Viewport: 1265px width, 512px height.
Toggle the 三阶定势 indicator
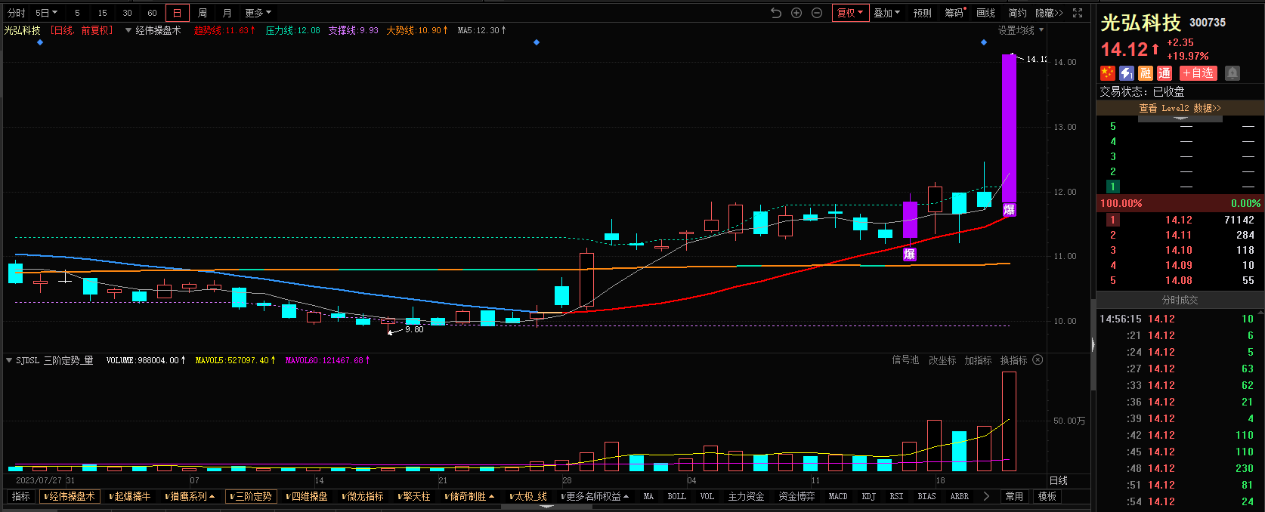tap(252, 496)
